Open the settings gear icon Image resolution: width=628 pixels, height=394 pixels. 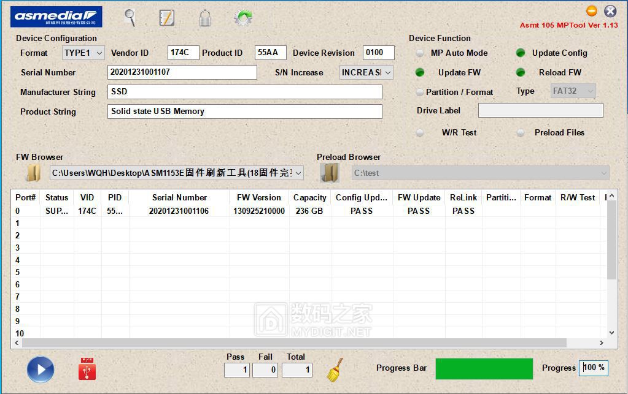point(242,17)
